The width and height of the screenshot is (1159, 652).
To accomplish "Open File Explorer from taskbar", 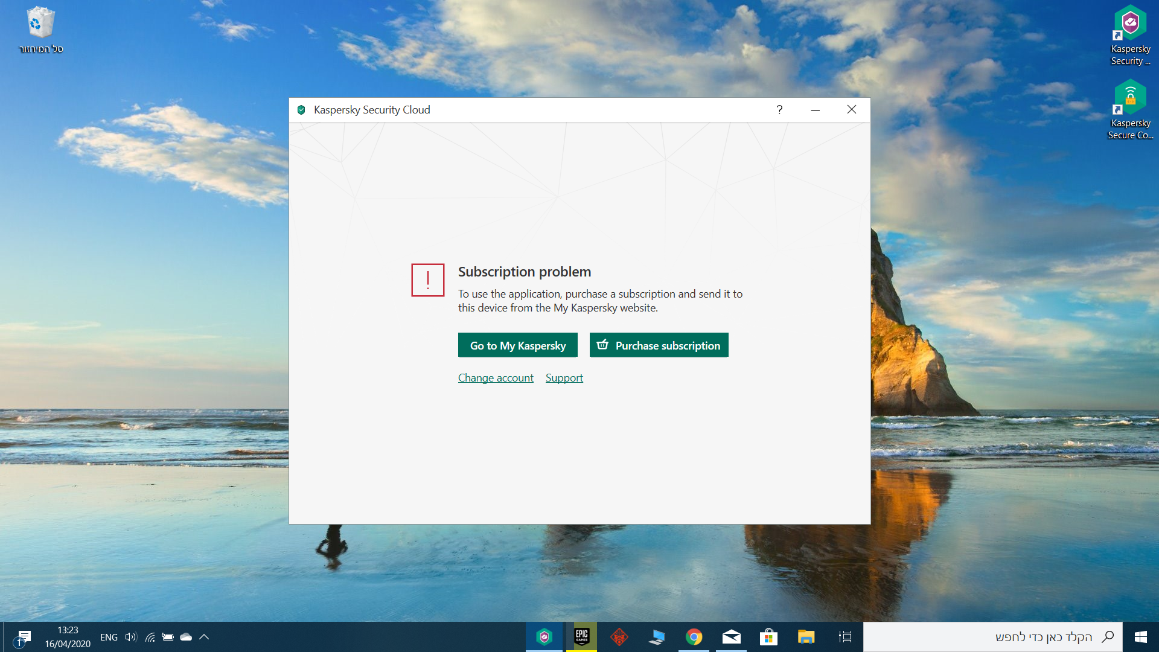I will click(x=806, y=637).
